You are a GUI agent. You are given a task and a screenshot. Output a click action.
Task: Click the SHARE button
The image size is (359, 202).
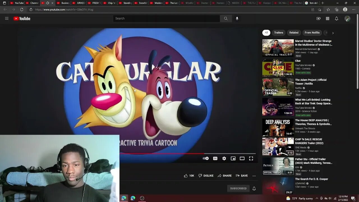coord(225,176)
